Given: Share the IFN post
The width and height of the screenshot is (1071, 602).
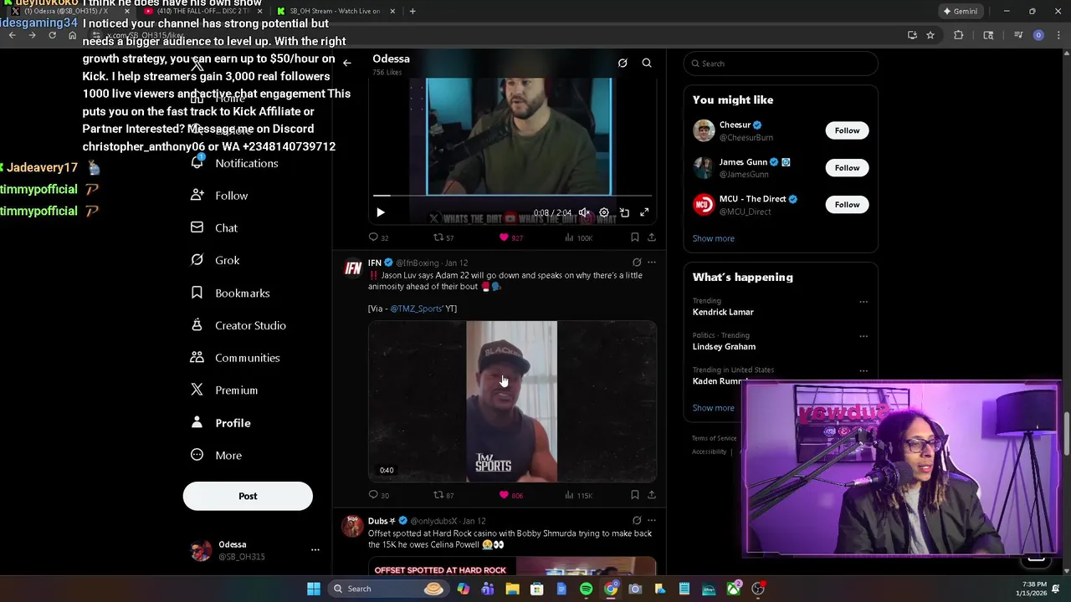Looking at the screenshot, I should pos(652,495).
